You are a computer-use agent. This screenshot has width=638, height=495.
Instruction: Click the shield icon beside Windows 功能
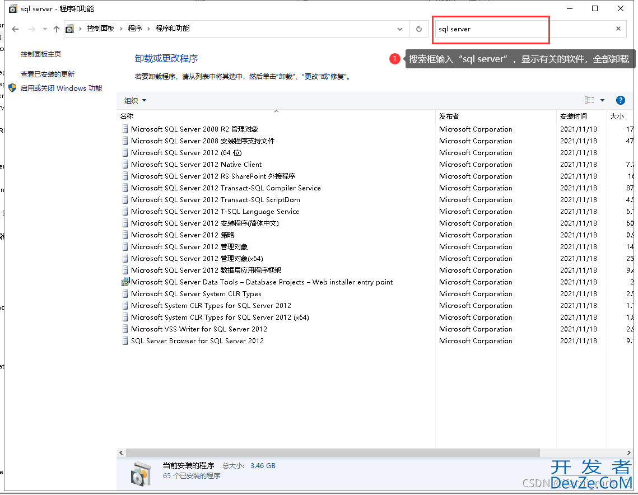coord(13,88)
